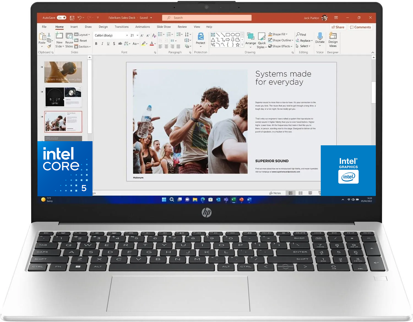The height and width of the screenshot is (322, 413).
Task: Open File Explorer from the taskbar
Action: 195,200
